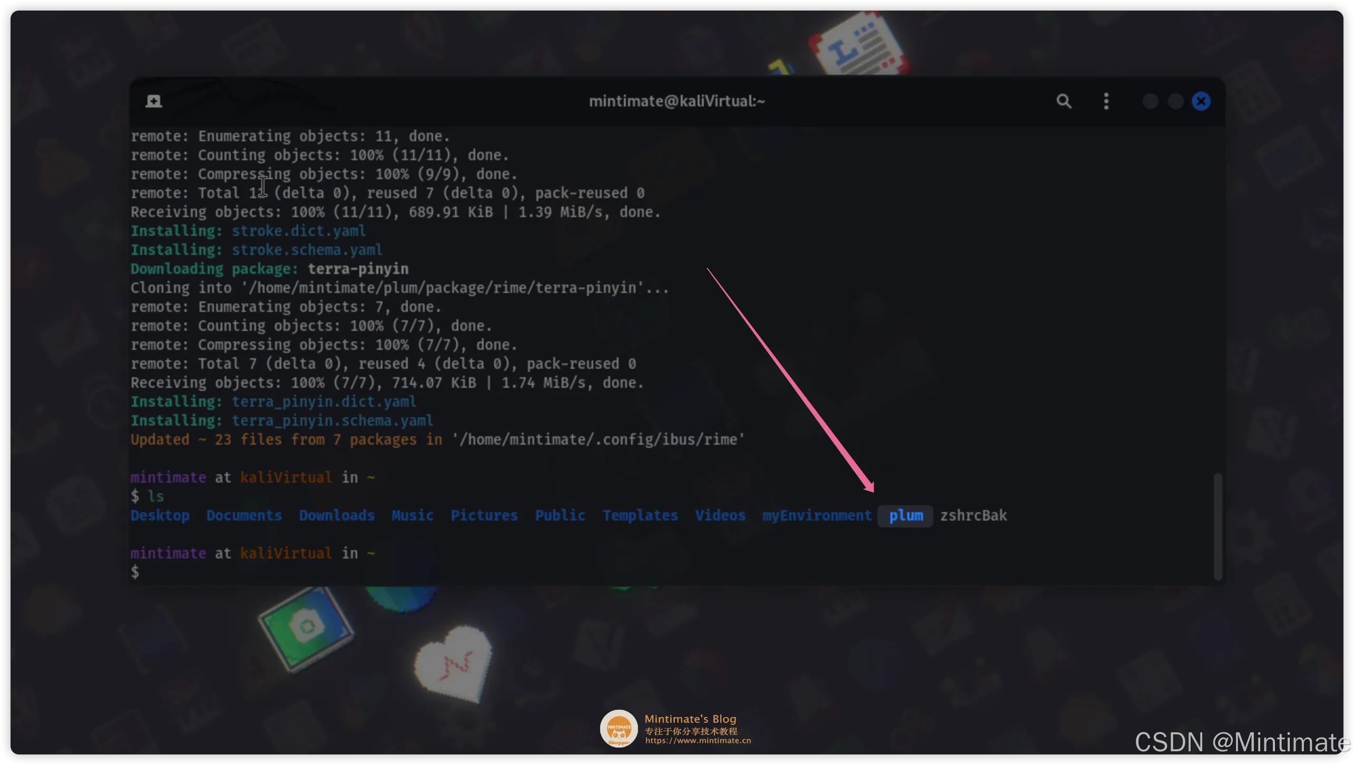Click the Mintimate's Blog logo

(619, 729)
